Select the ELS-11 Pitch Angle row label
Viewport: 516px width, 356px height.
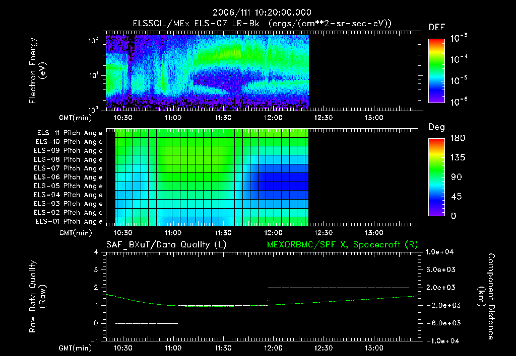pyautogui.click(x=70, y=133)
